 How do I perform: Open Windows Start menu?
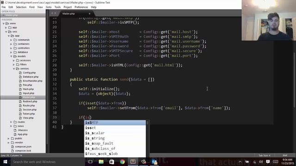[5, 162]
